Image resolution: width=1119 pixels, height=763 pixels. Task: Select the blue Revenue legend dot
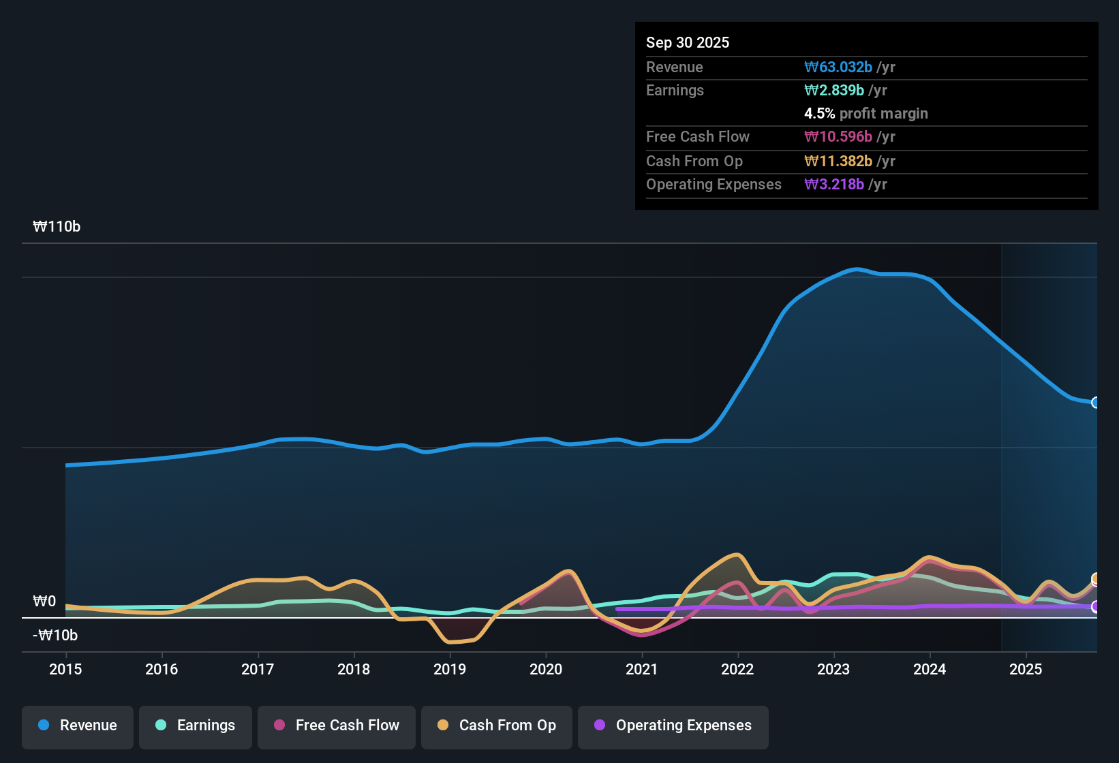pos(43,726)
